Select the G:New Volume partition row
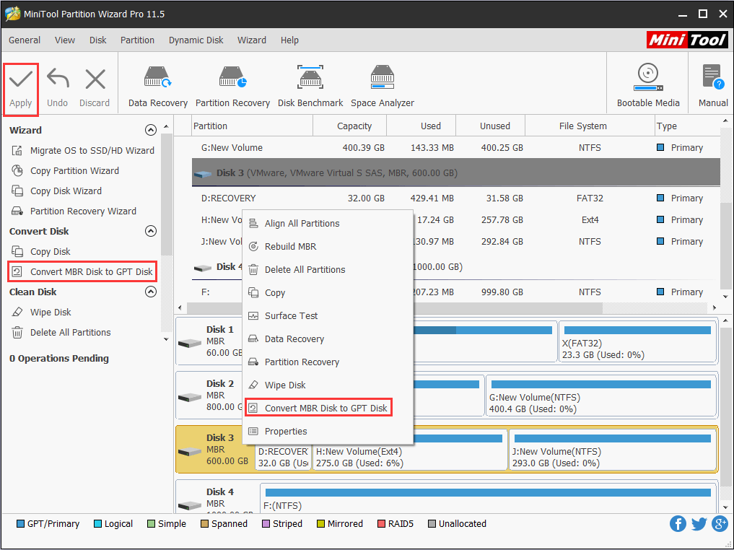Screen dimensions: 734x550 point(456,148)
